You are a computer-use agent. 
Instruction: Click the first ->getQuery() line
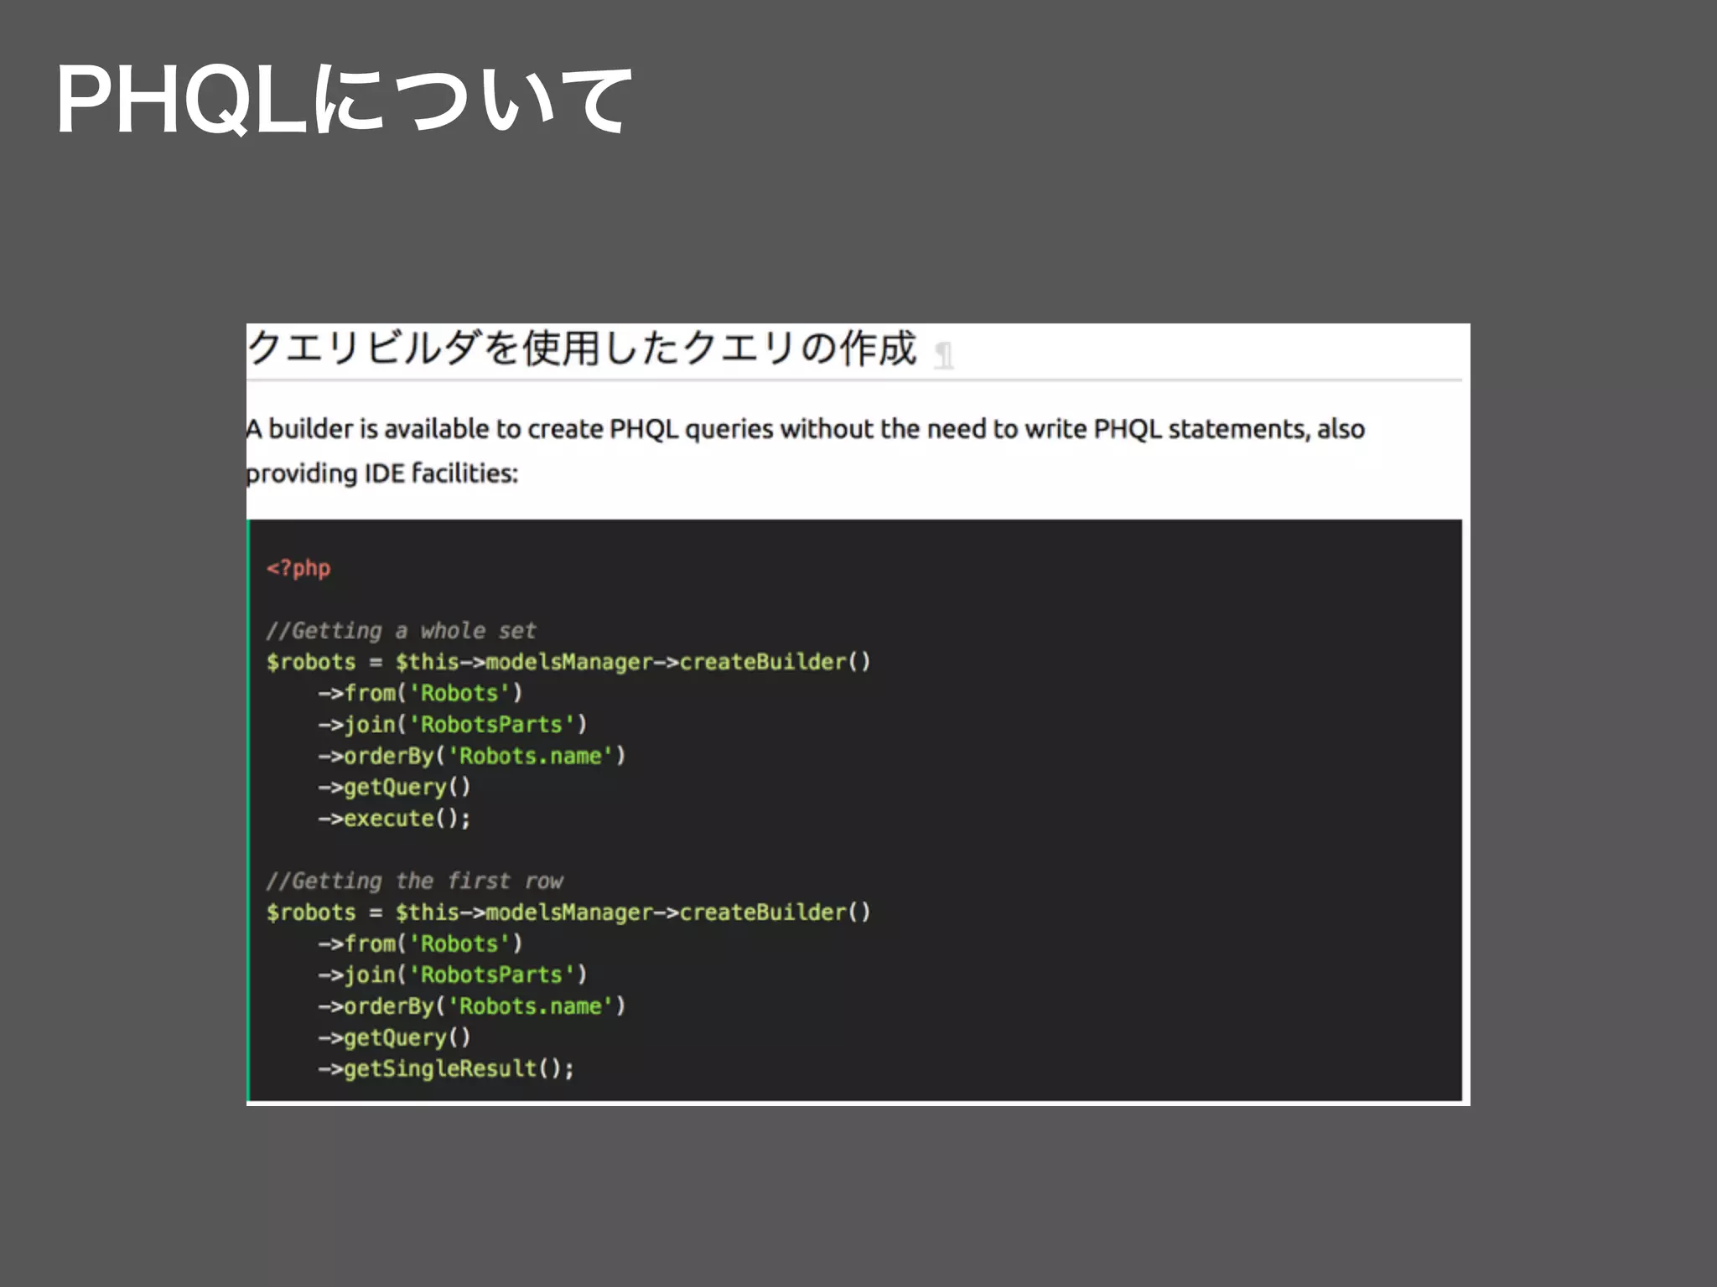point(394,787)
